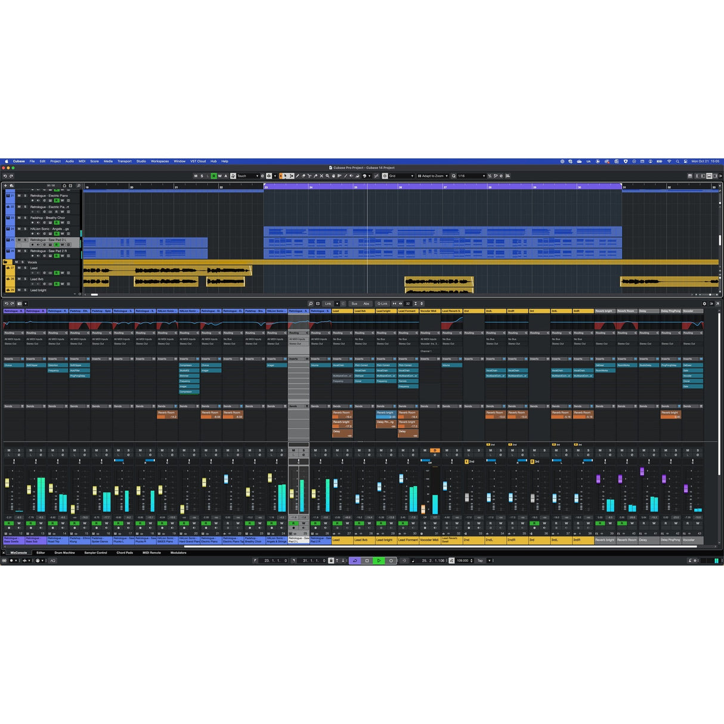Mute the Vocals folder track
Viewport: 724px width, 724px height.
pos(17,262)
